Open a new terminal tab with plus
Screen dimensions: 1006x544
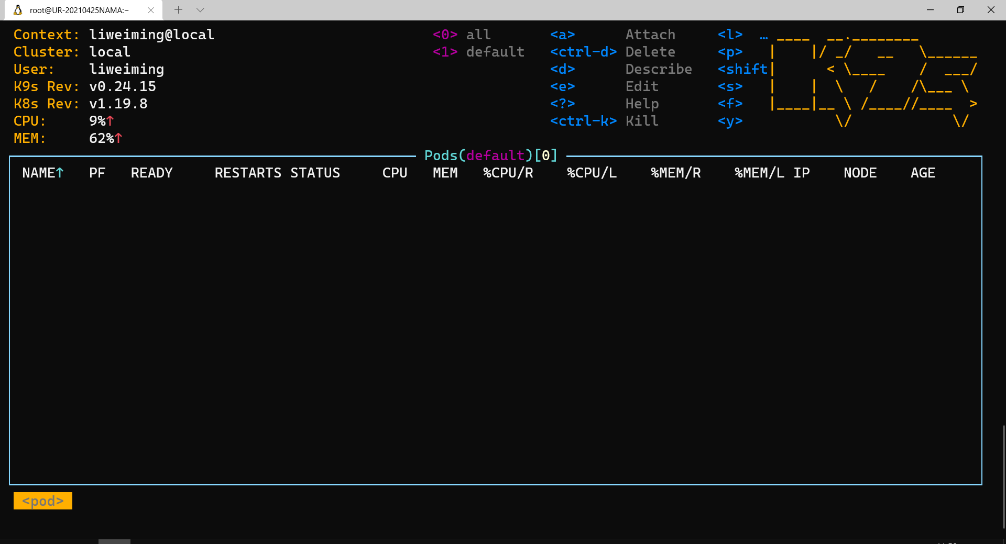(x=178, y=10)
